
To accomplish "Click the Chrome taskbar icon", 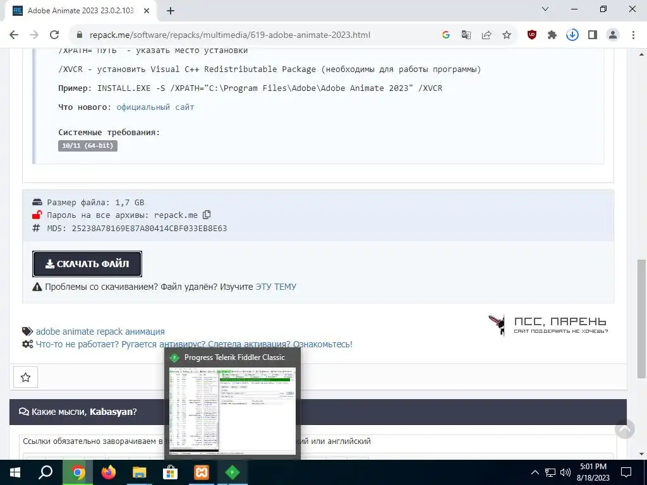I will coord(77,472).
